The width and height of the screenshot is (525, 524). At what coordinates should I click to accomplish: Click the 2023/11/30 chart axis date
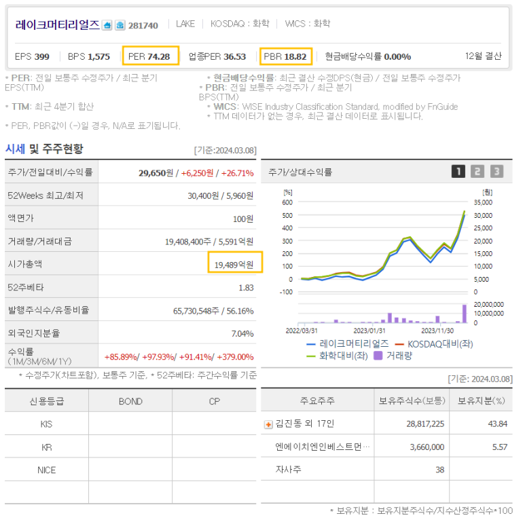(x=437, y=331)
